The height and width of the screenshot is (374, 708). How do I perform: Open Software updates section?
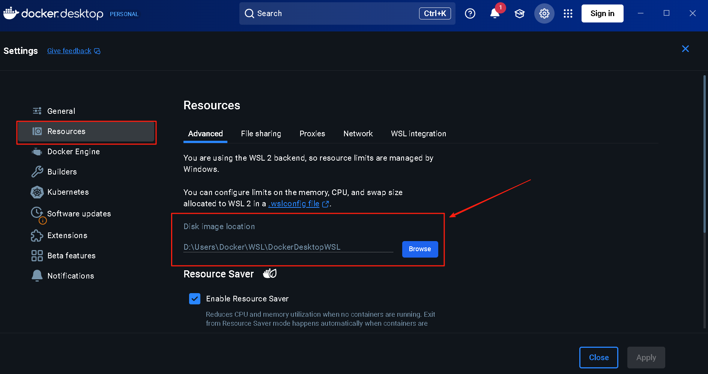tap(86, 214)
